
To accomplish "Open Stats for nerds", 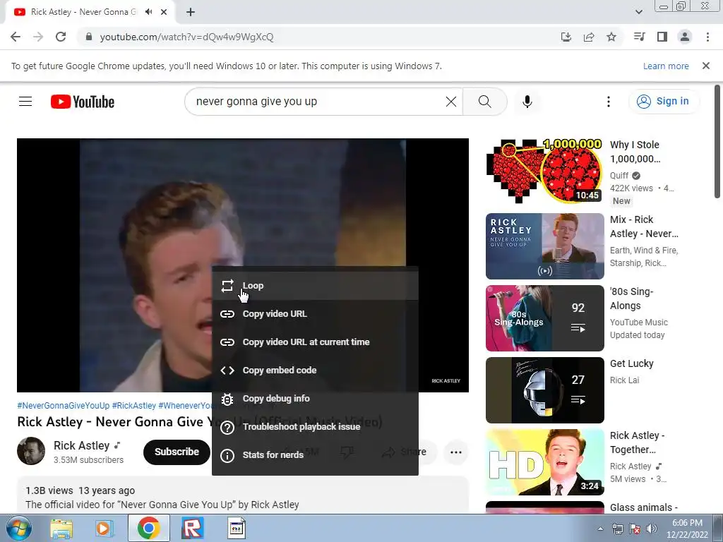I will coord(315,455).
